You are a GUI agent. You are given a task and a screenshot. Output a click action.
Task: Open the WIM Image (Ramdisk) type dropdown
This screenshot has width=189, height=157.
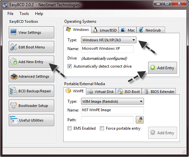[x=112, y=101]
